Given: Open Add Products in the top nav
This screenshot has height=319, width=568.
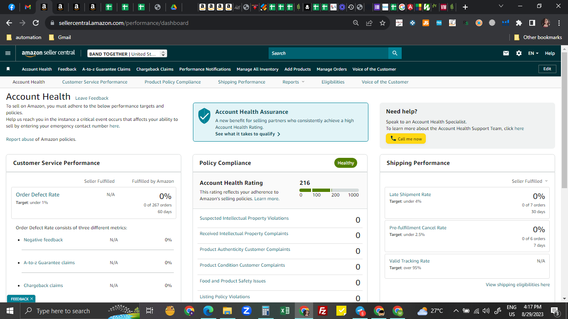Looking at the screenshot, I should click(298, 69).
